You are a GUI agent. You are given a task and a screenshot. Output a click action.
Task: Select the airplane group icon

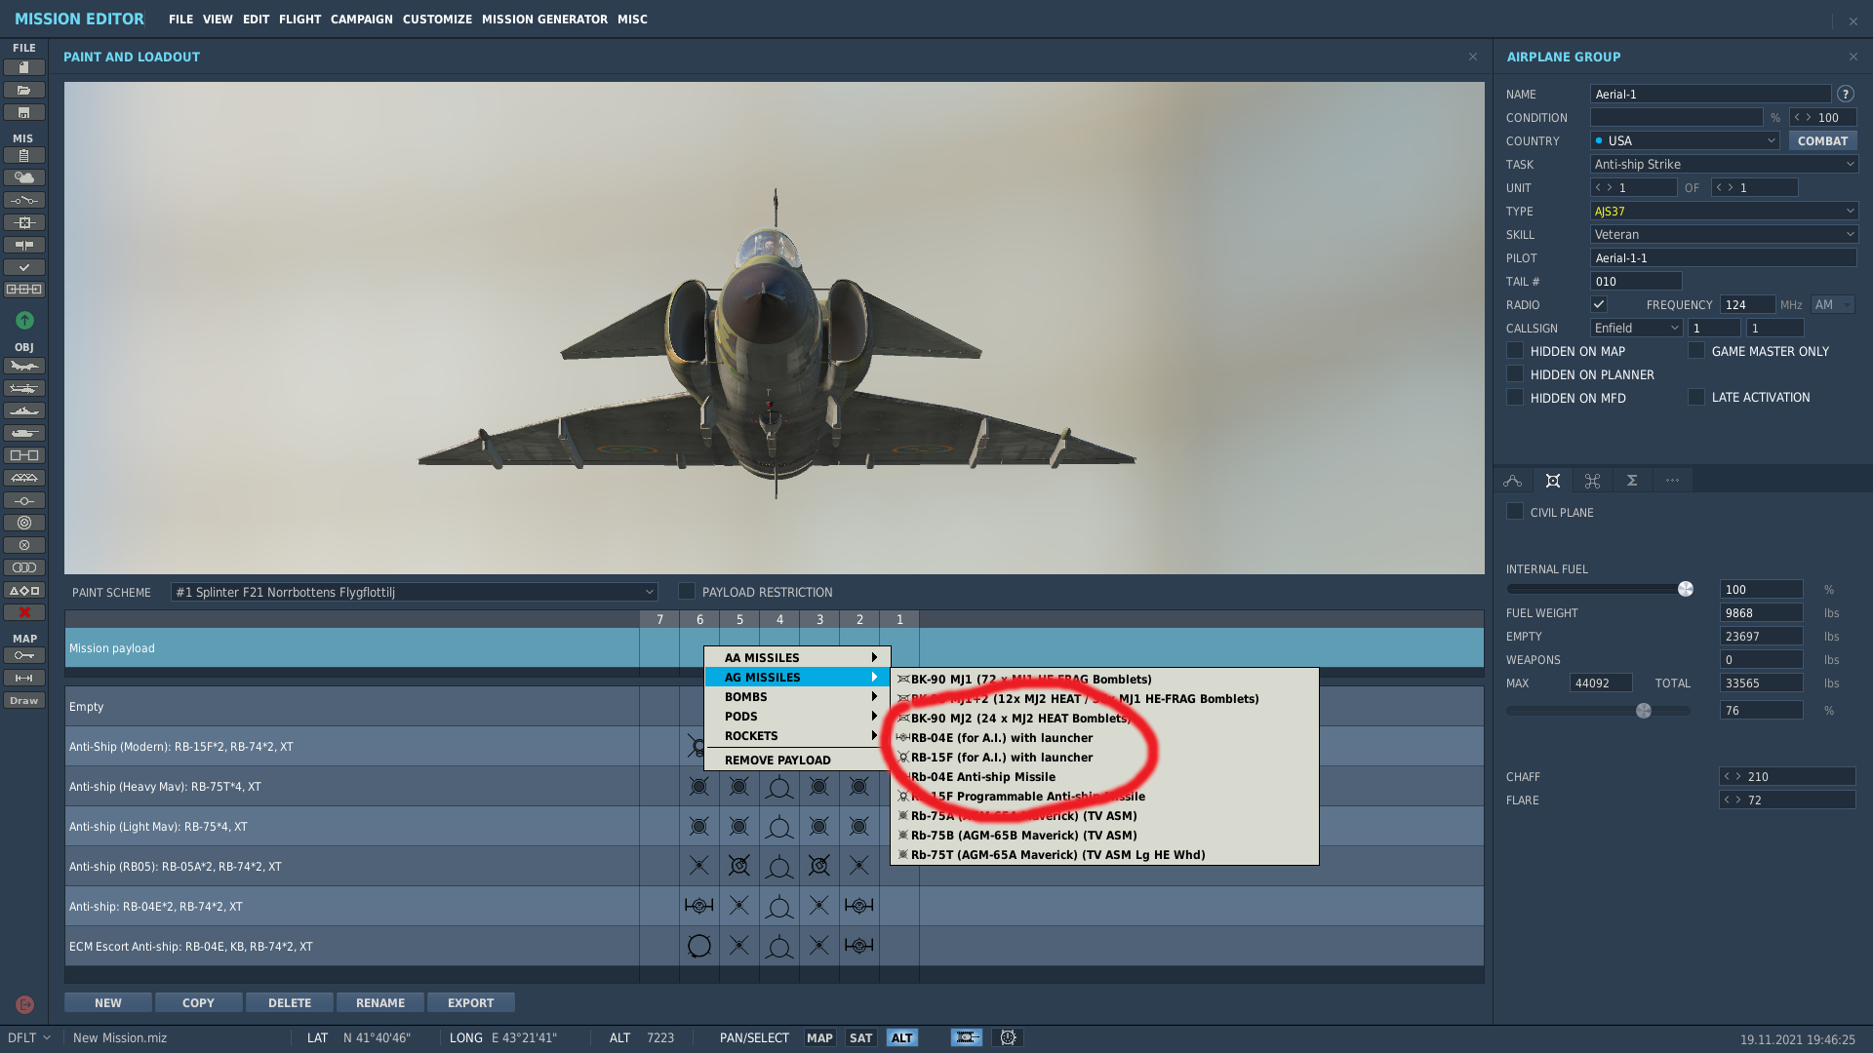tap(24, 366)
